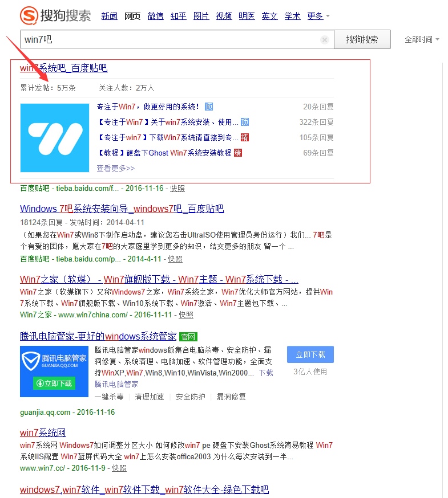Screen dimensions: 448x498
Task: Switch to the 知乎 tab
Action: coord(178,16)
